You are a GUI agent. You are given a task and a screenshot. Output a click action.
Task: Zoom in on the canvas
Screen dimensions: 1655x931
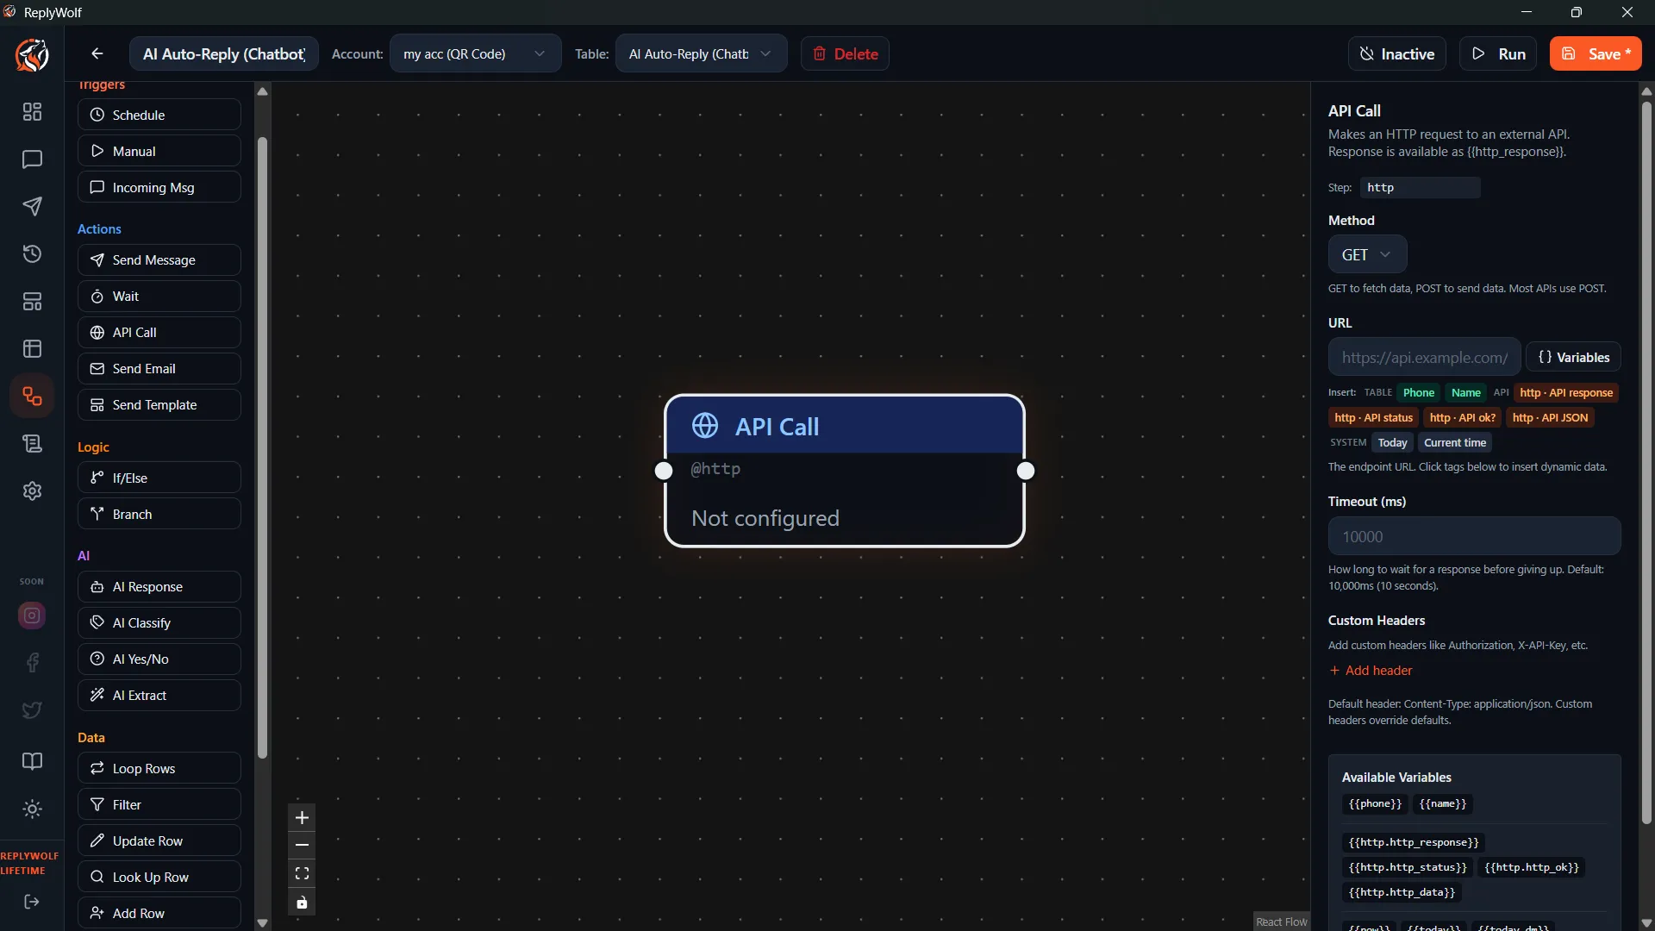[x=302, y=818]
